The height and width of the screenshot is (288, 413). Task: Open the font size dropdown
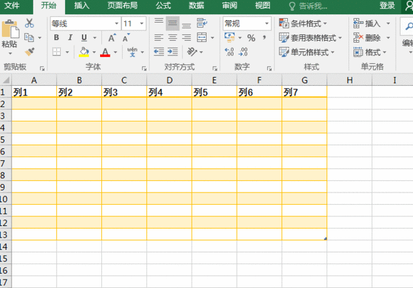(x=142, y=24)
